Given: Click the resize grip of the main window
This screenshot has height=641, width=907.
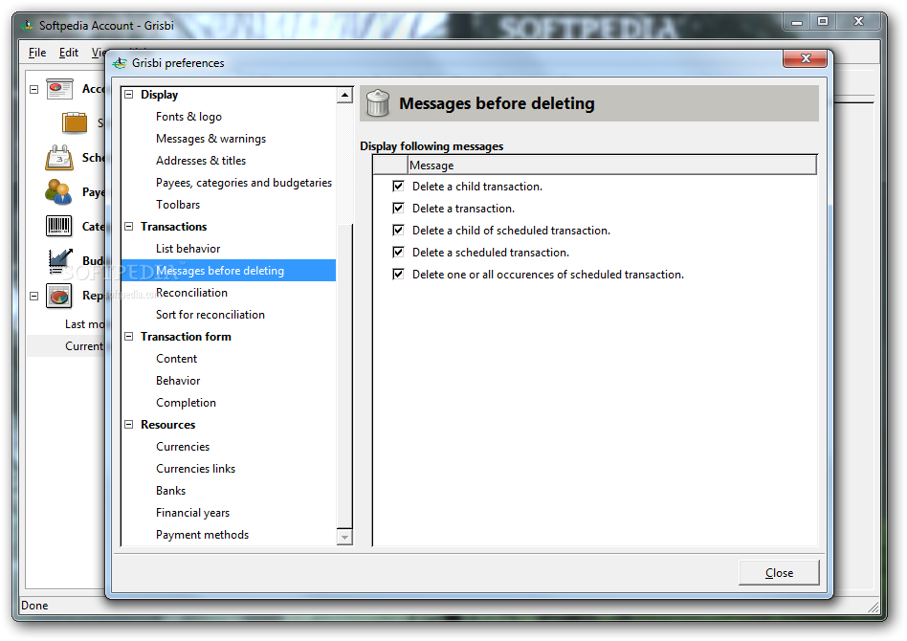Looking at the screenshot, I should pos(874,607).
